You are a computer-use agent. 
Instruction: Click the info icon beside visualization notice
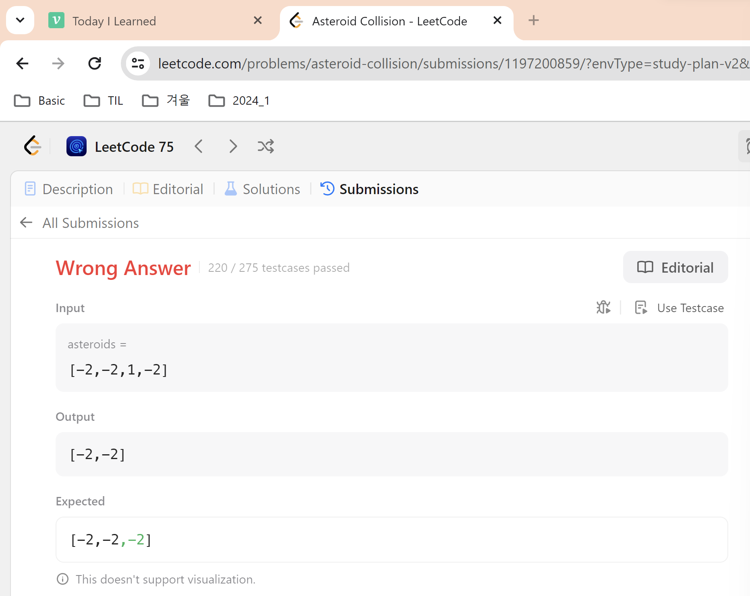pos(62,579)
